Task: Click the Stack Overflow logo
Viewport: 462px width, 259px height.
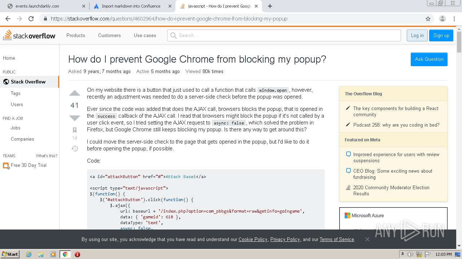Action: point(29,35)
